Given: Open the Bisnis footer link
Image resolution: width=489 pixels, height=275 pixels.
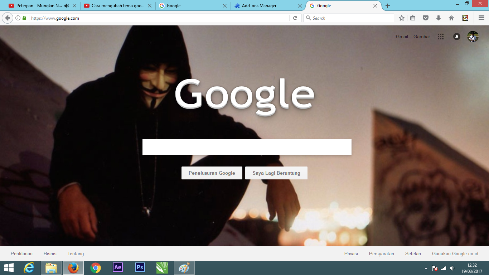Looking at the screenshot, I should tap(50, 254).
